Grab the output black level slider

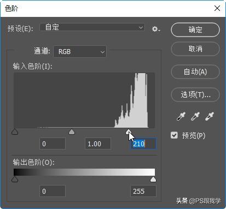point(15,179)
